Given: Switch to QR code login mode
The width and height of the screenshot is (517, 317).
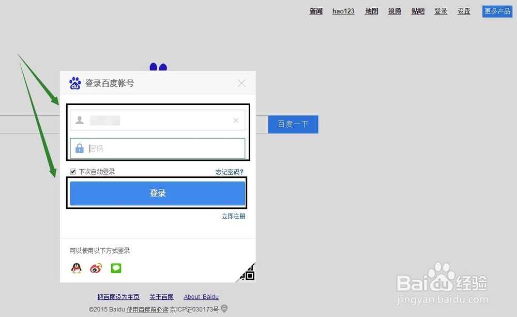Looking at the screenshot, I should pos(247,273).
